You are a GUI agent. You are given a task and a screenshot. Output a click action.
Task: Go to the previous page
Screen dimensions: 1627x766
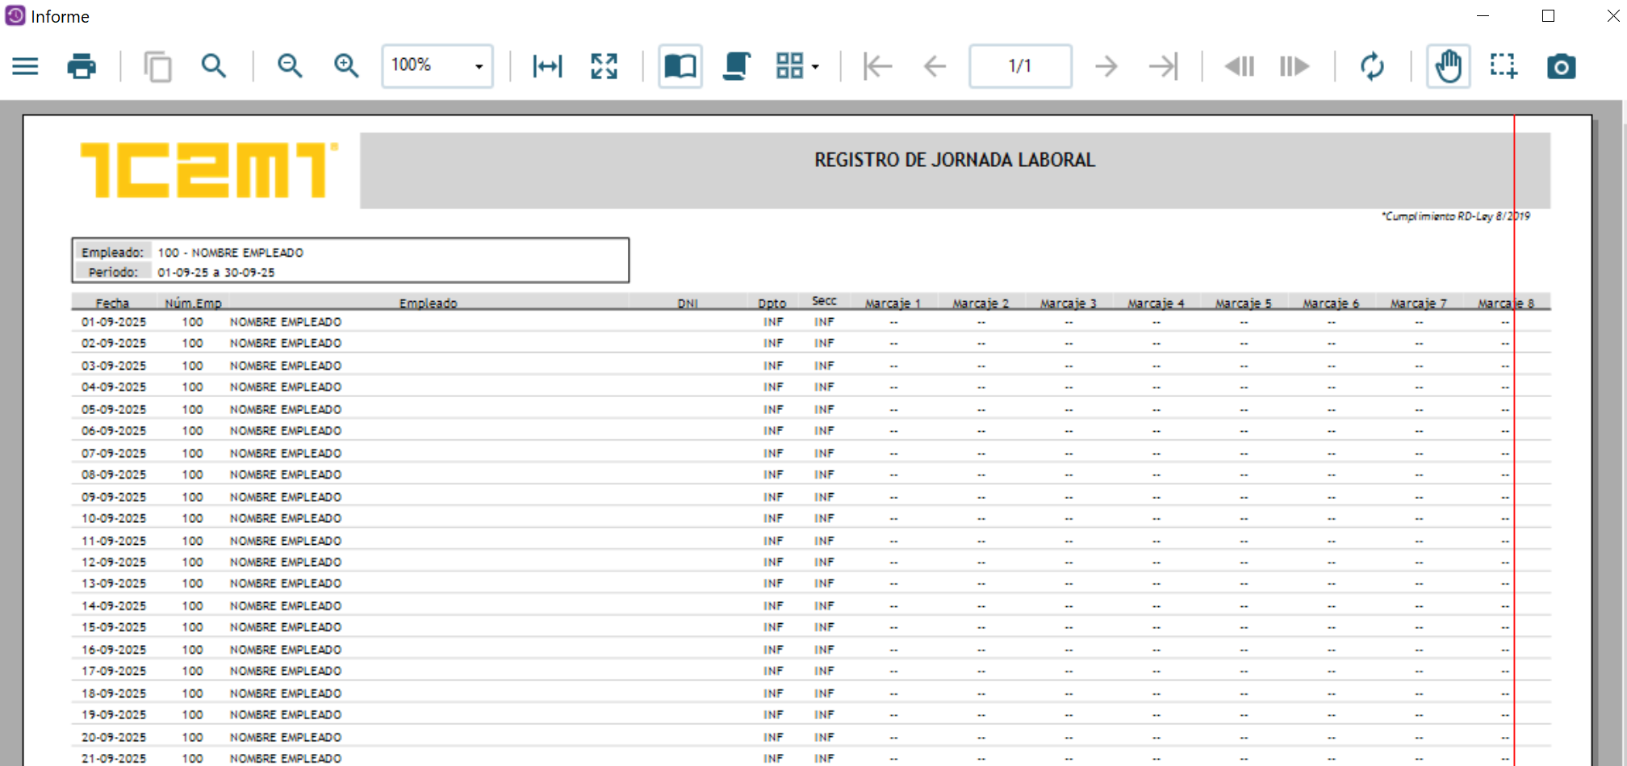pyautogui.click(x=935, y=66)
